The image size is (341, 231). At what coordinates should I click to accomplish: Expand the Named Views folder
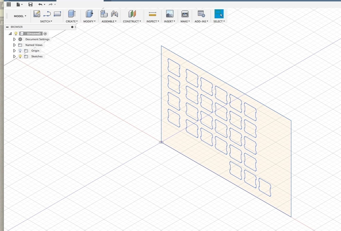click(14, 45)
